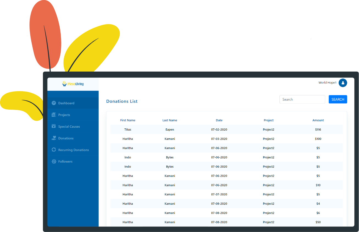Click inside the Search text box

click(302, 99)
